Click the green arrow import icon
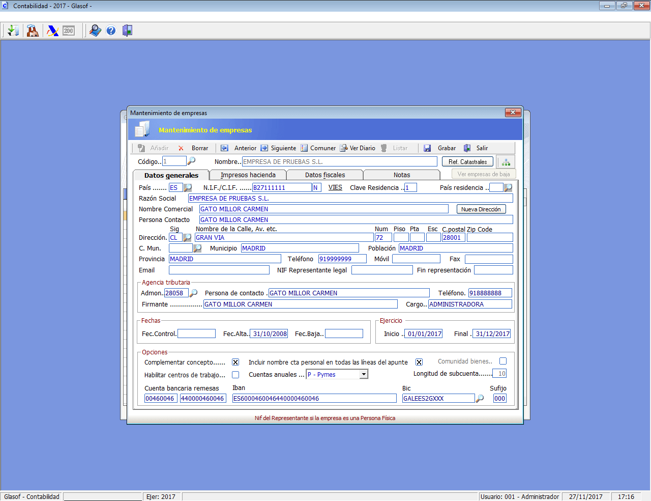This screenshot has height=501, width=651. 13,31
